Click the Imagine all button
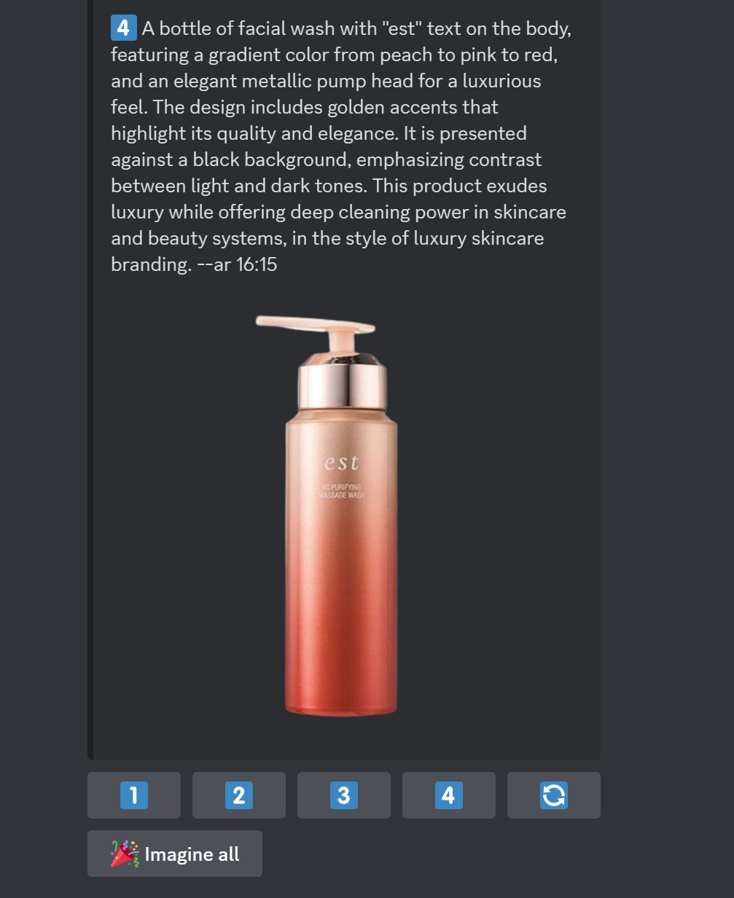734x898 pixels. point(175,854)
